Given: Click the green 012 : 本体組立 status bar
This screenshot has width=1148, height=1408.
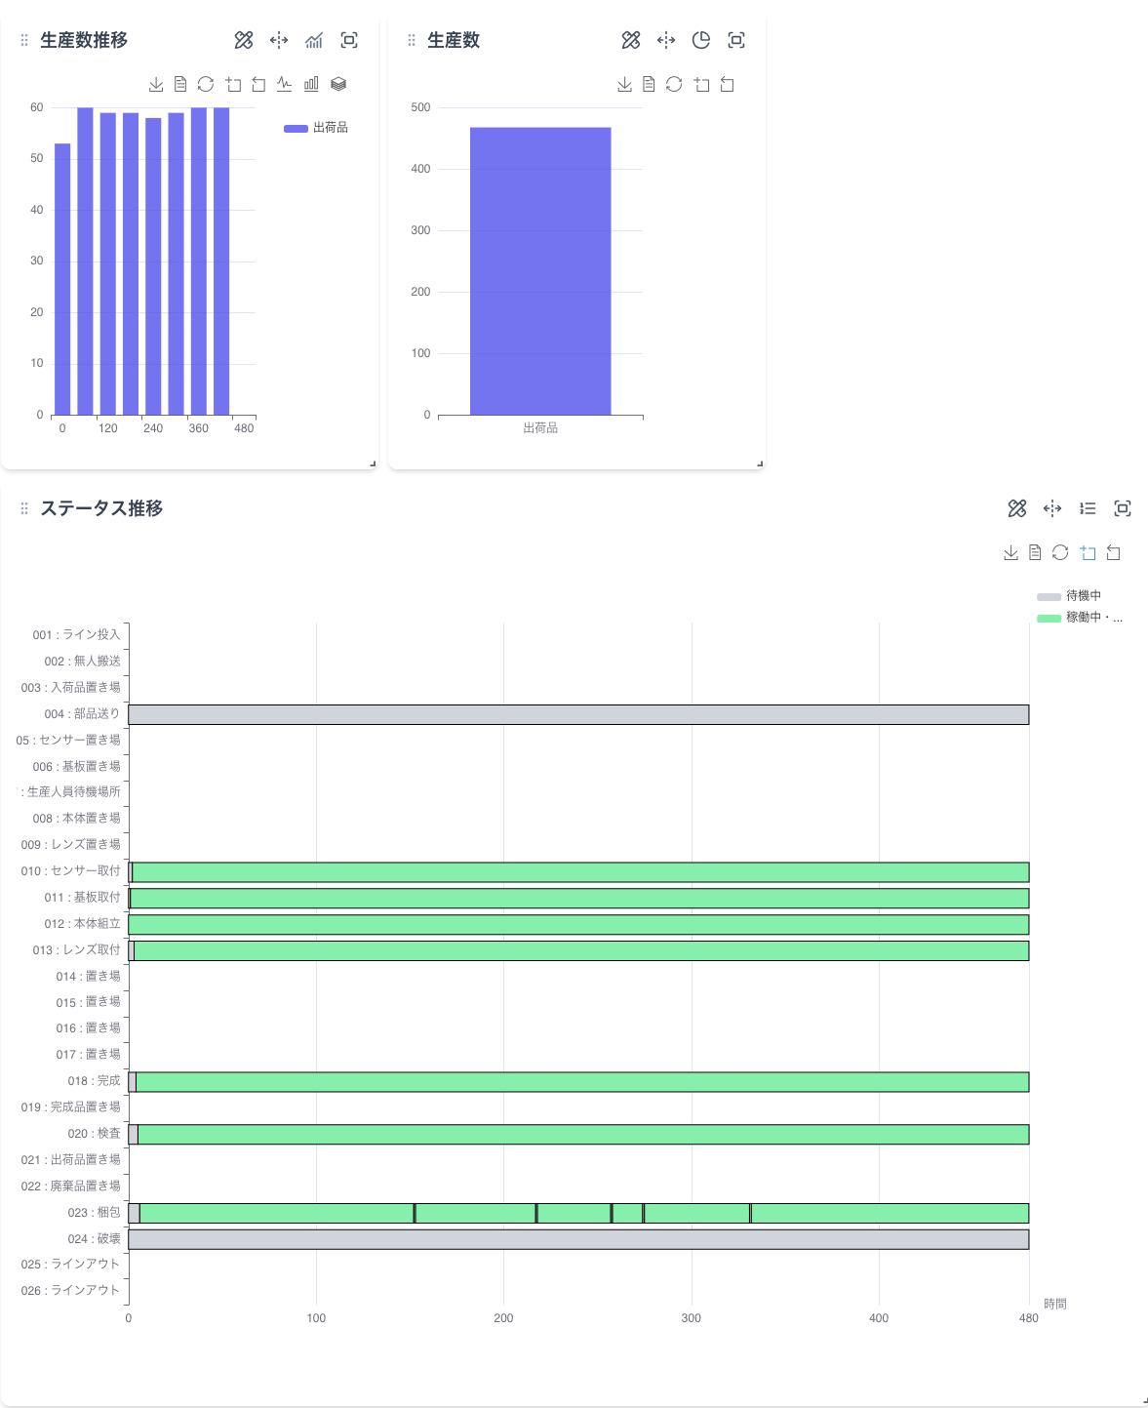Looking at the screenshot, I should point(578,925).
